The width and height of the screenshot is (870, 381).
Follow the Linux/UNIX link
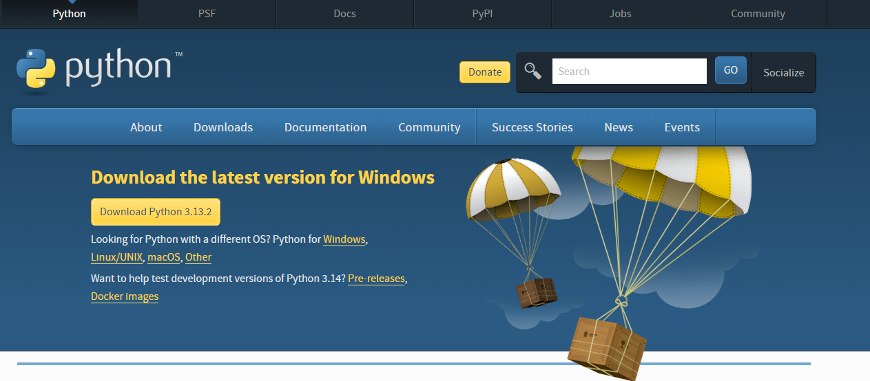coord(117,257)
